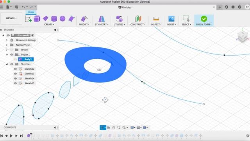250x141 pixels.
Task: Jump to timeline beginning
Action: tap(2, 136)
